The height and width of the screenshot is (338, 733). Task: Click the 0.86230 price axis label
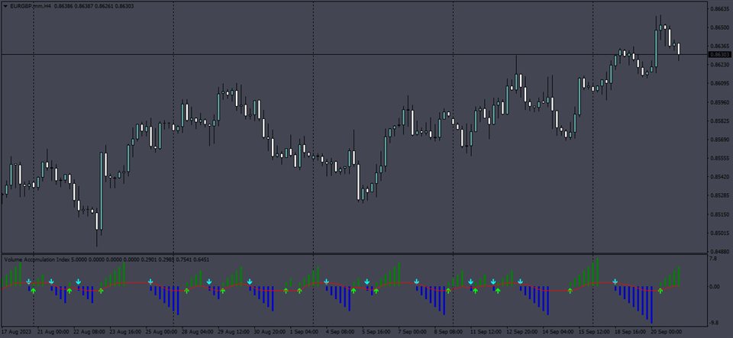(720, 65)
